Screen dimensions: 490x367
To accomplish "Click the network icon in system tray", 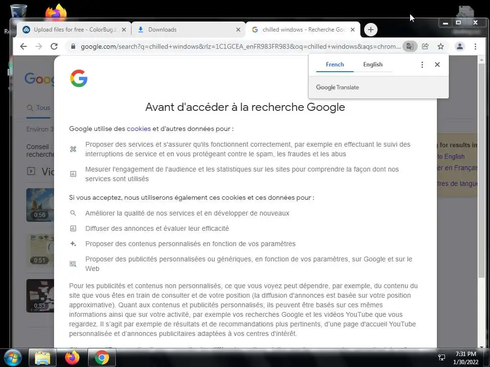I will click(x=442, y=357).
